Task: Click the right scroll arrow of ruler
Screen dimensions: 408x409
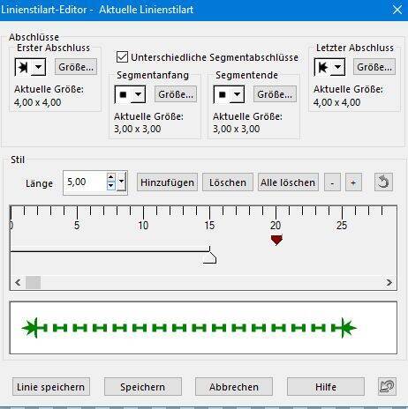Action: pos(389,282)
